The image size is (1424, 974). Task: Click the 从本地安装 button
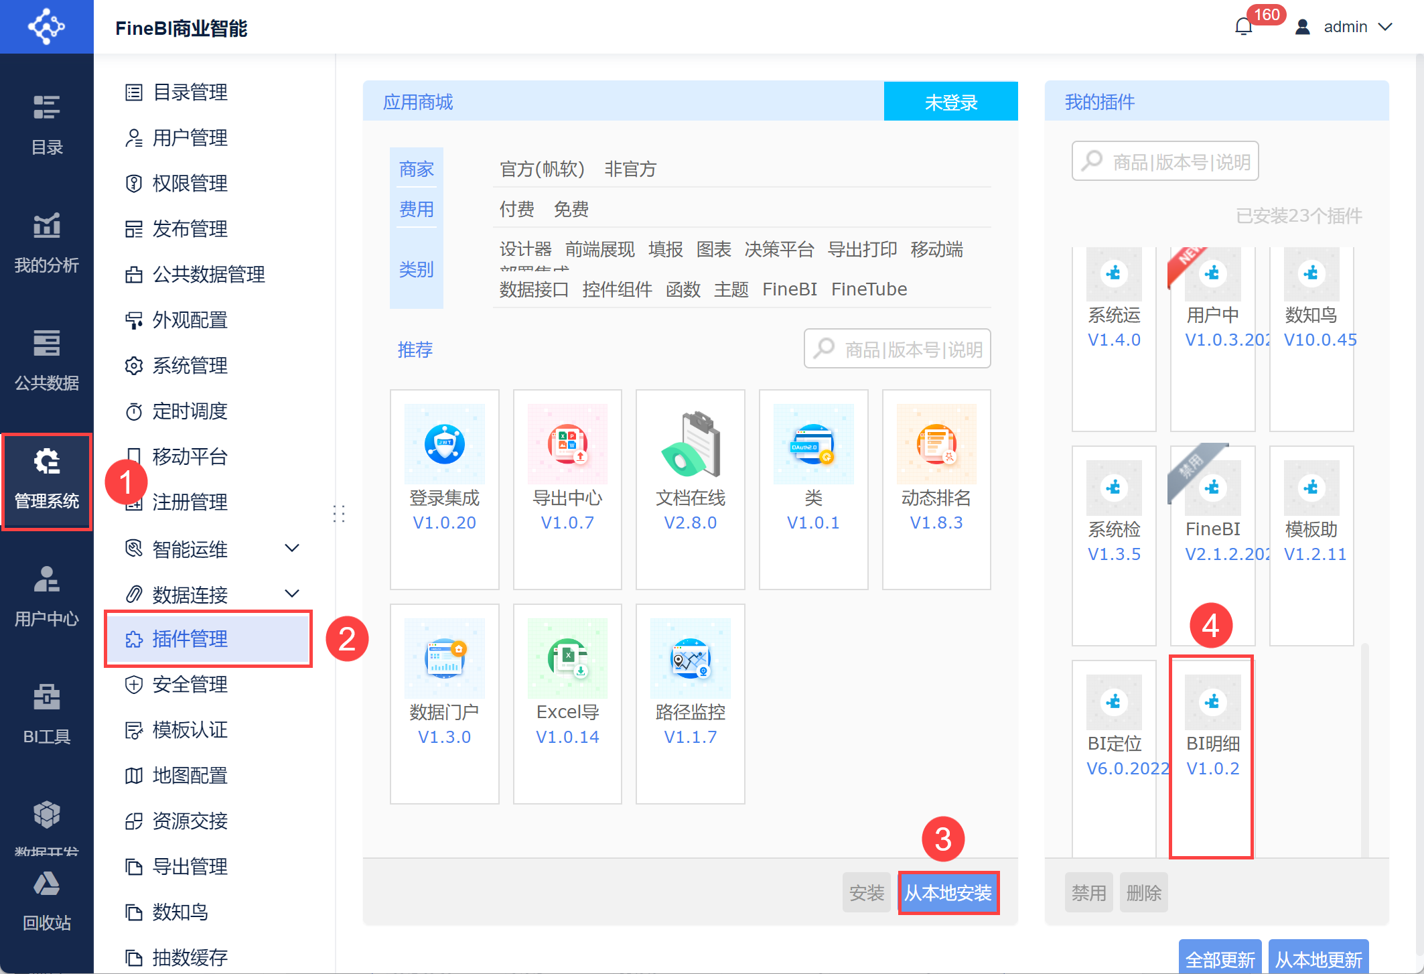click(948, 892)
